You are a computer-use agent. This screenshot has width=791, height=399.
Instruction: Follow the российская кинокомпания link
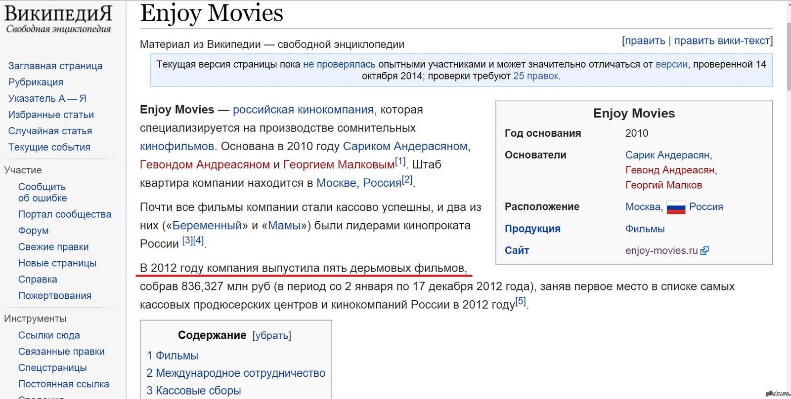click(303, 110)
